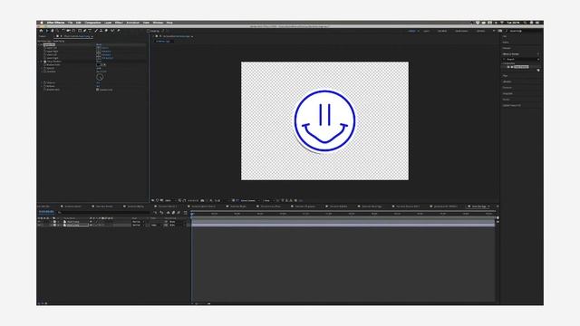
Task: Click the timeline playhead marker
Action: (192, 214)
